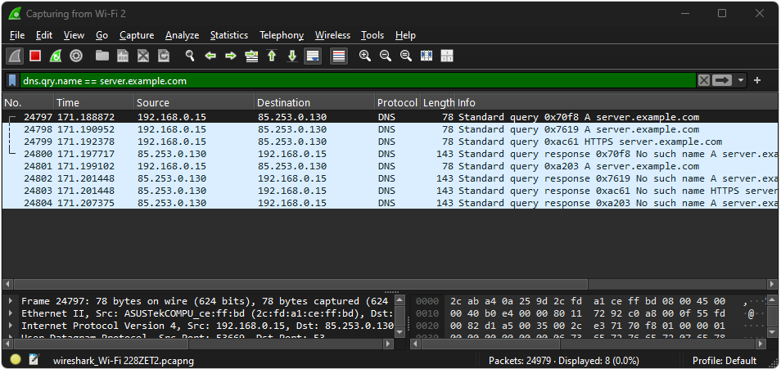The width and height of the screenshot is (781, 369).
Task: Restart the current capture
Action: tap(56, 56)
